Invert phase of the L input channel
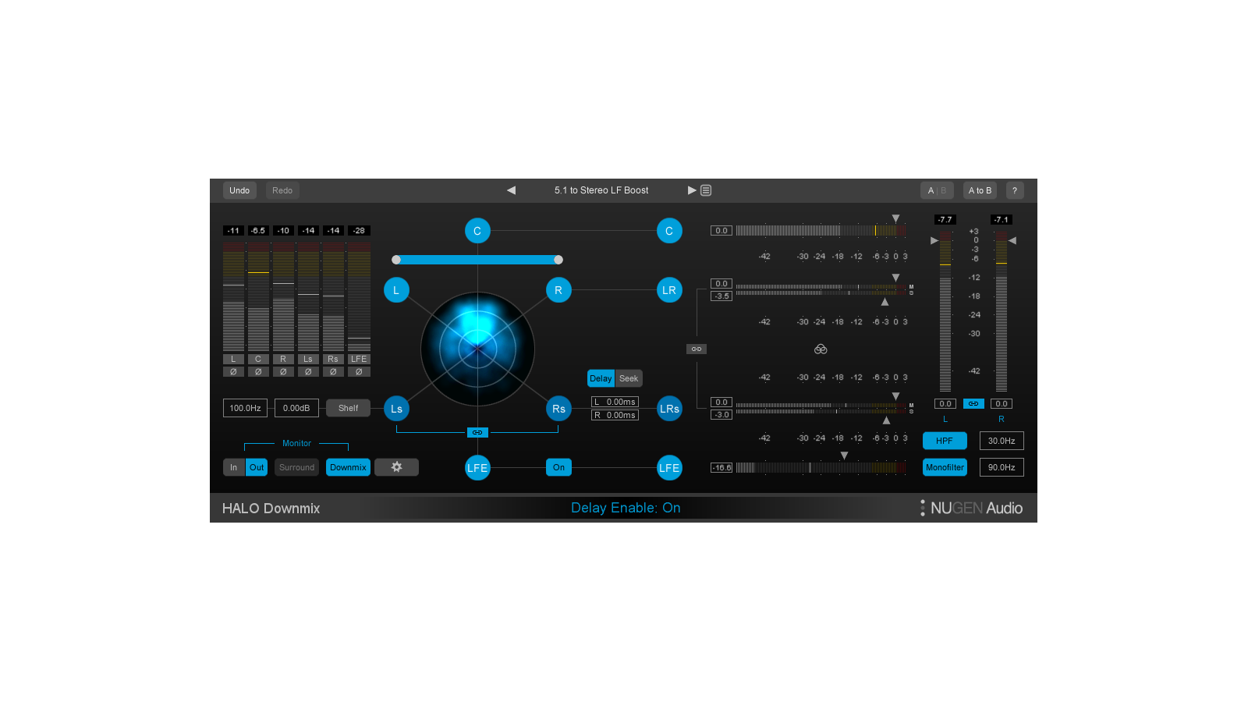 click(x=233, y=372)
